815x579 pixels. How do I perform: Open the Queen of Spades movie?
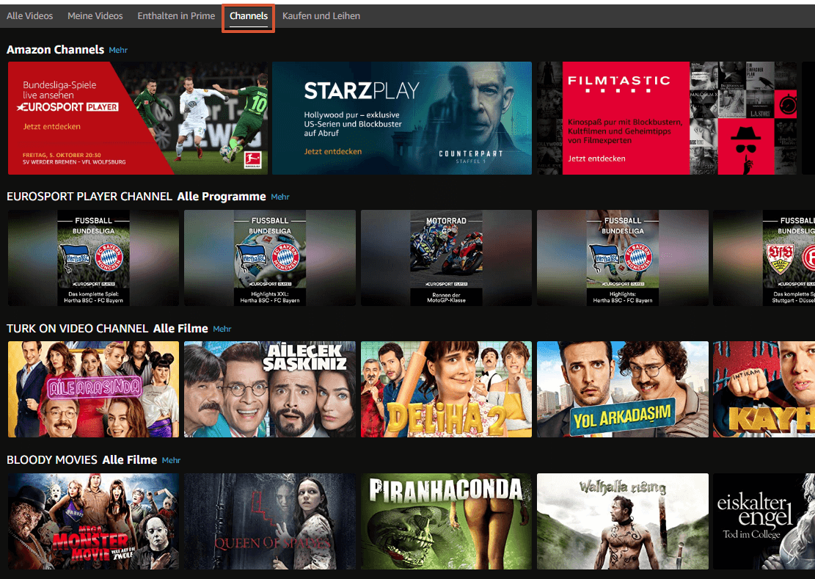click(270, 521)
